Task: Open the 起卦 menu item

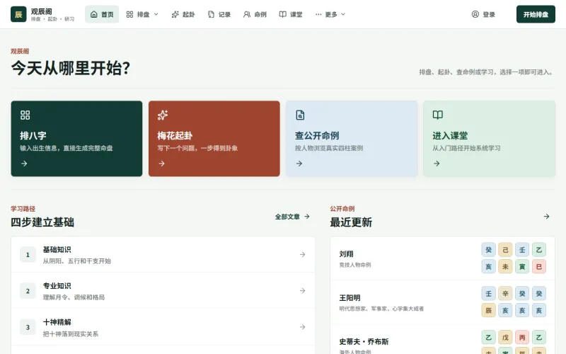Action: (183, 14)
